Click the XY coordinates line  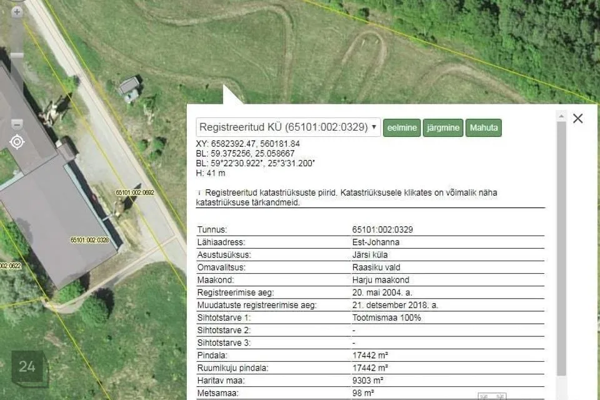[x=248, y=144]
